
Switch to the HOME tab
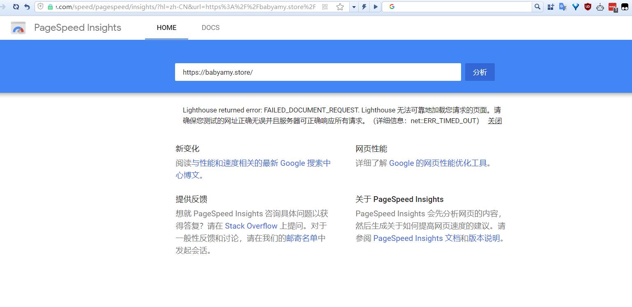(166, 27)
